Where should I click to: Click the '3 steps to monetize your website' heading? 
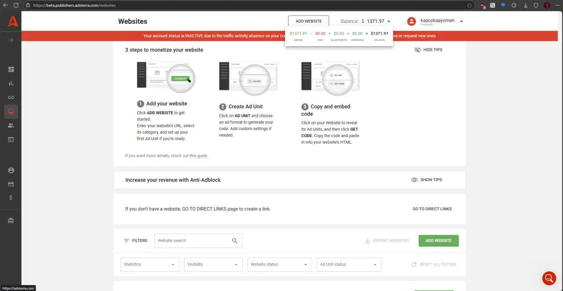pyautogui.click(x=164, y=50)
